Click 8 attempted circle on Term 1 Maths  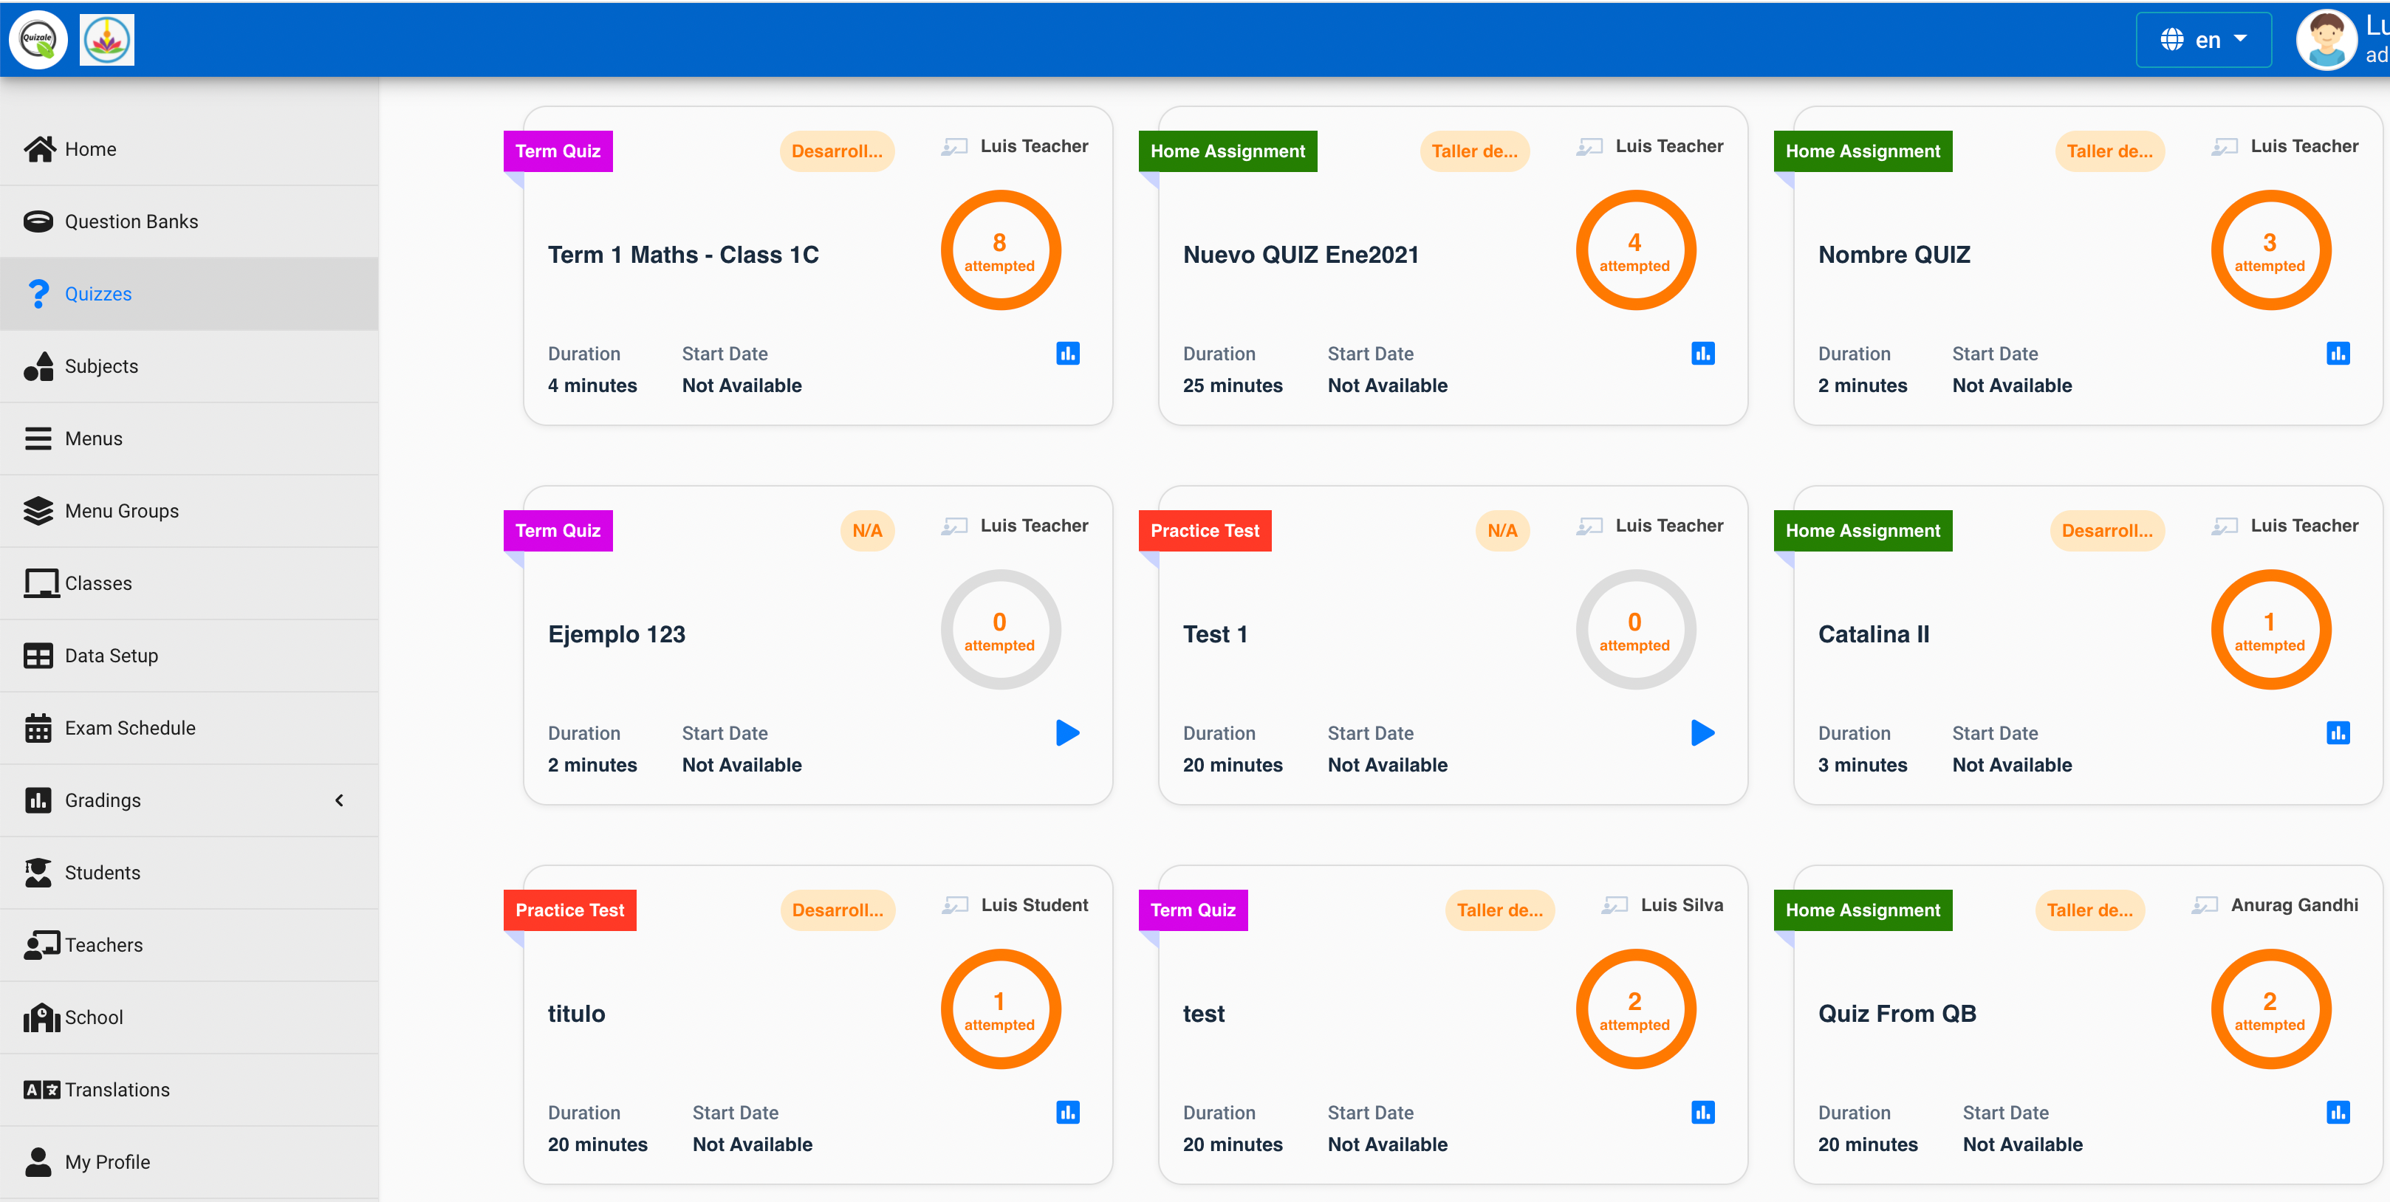[x=1000, y=250]
